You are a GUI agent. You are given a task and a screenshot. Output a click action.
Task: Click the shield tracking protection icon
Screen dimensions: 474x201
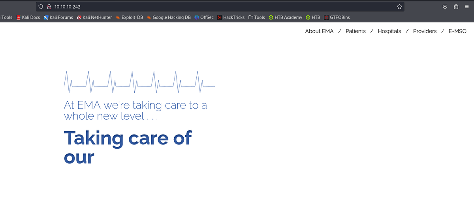pos(41,7)
